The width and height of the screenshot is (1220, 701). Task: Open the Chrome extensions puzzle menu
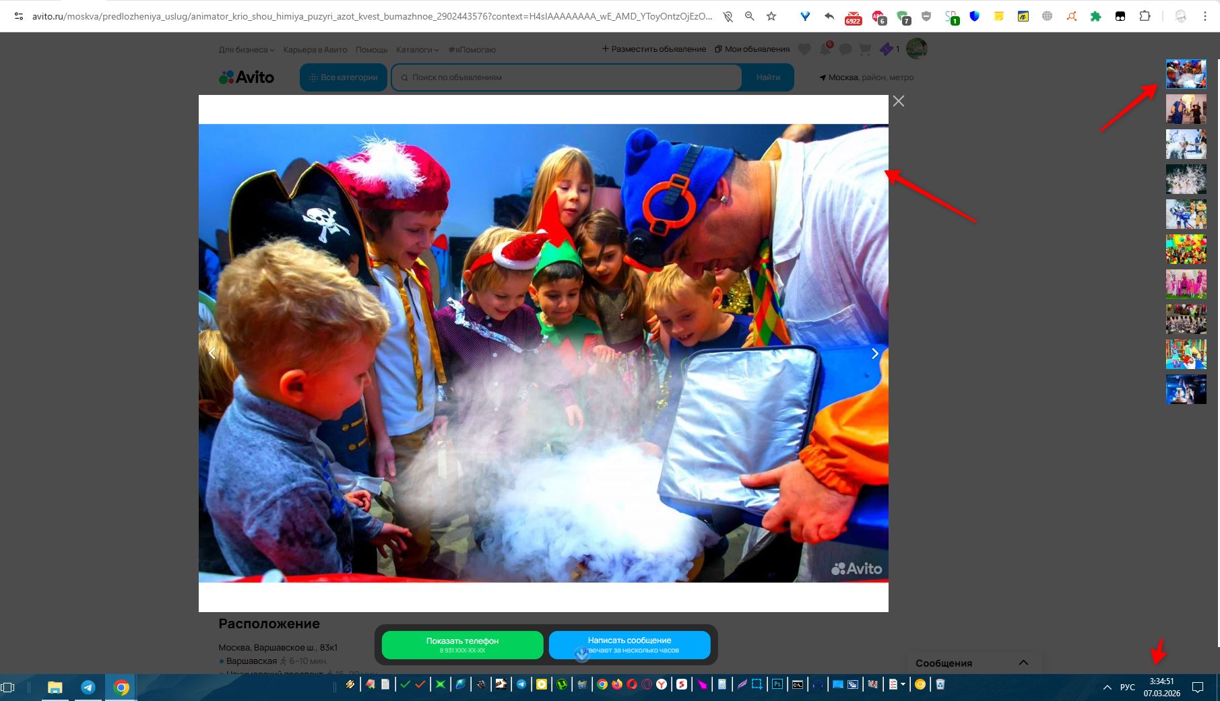(x=1145, y=16)
